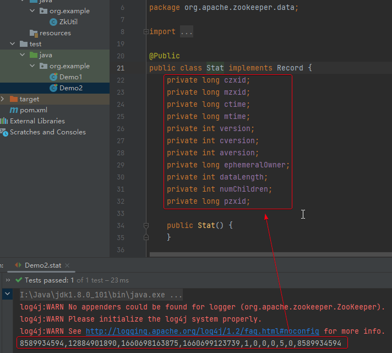This screenshot has height=353, width=392.
Task: Select the Demo2 test class
Action: click(71, 88)
